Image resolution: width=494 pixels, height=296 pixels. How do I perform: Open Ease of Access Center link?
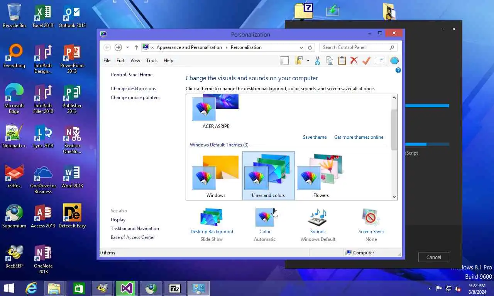coord(133,237)
